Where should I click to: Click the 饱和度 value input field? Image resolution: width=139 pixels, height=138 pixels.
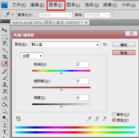83,81
